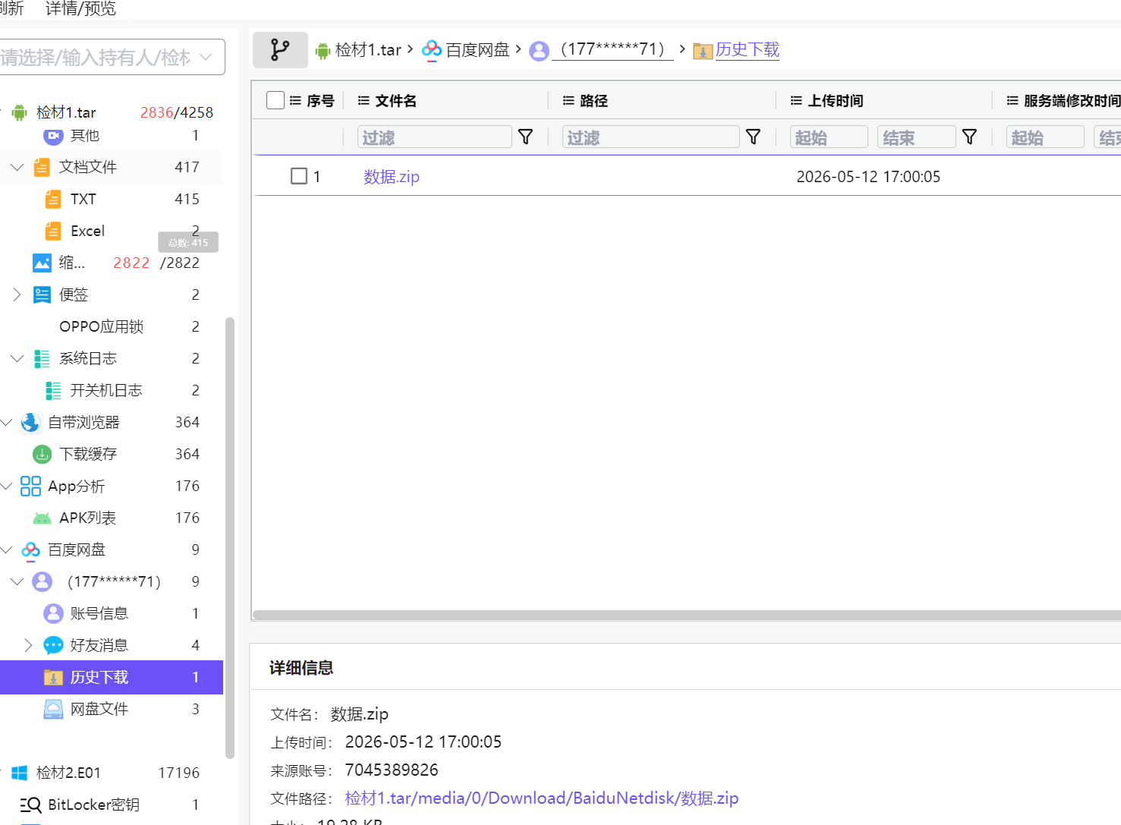
Task: Open the 数据.zip file link
Action: [x=392, y=177]
